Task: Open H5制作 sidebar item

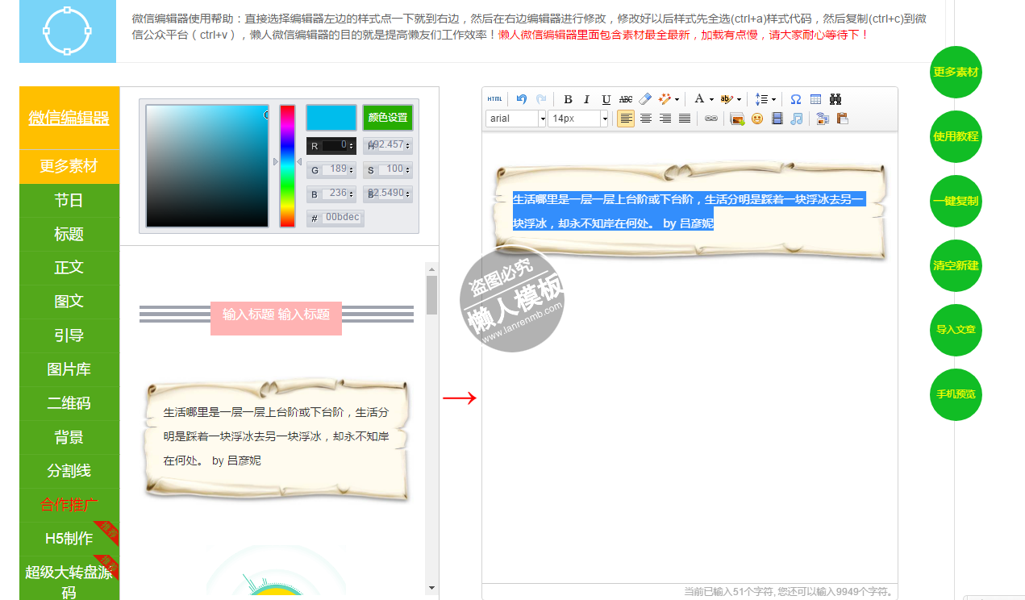Action: 69,538
